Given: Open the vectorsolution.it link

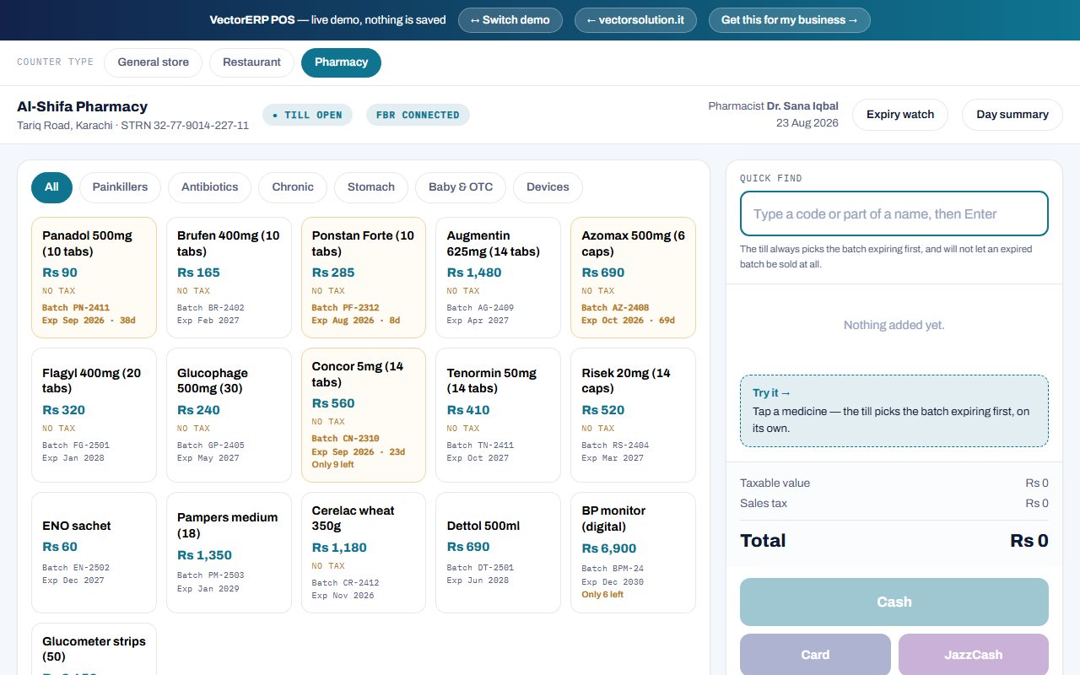Looking at the screenshot, I should [x=635, y=20].
